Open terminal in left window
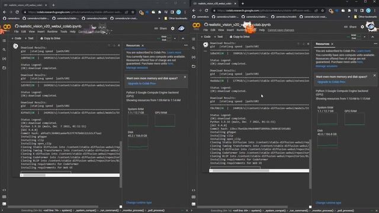This screenshot has height=213, width=379. tap(4, 204)
